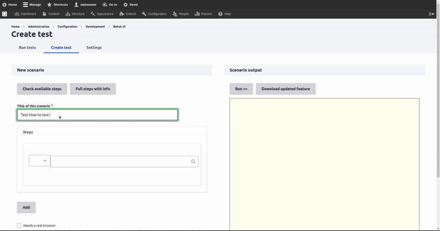
Task: Open the Content admin menu
Action: point(51,14)
